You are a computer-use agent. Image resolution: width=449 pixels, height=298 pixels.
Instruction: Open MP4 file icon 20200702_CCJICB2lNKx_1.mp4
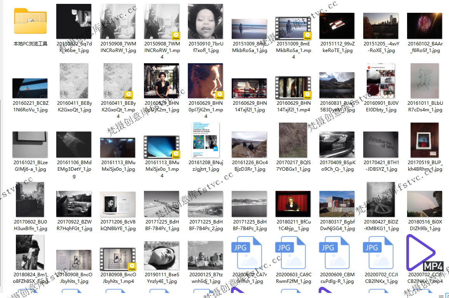coord(425,253)
